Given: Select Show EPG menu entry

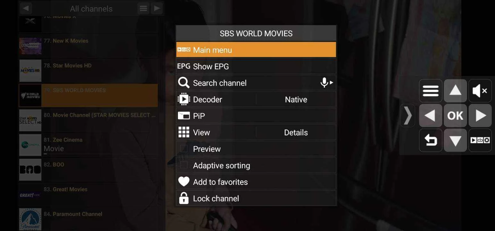Looking at the screenshot, I should (x=256, y=66).
